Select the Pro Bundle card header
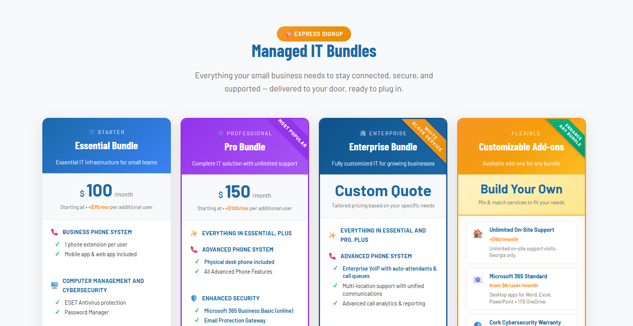Image resolution: width=633 pixels, height=326 pixels. tap(245, 147)
